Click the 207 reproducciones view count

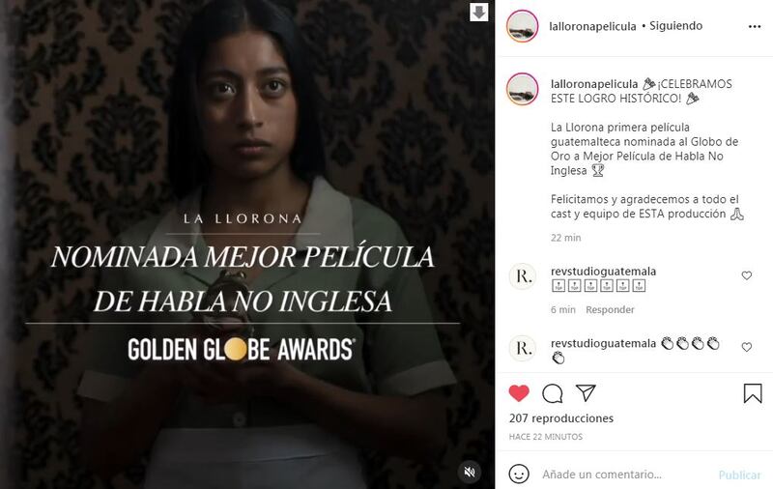click(561, 418)
